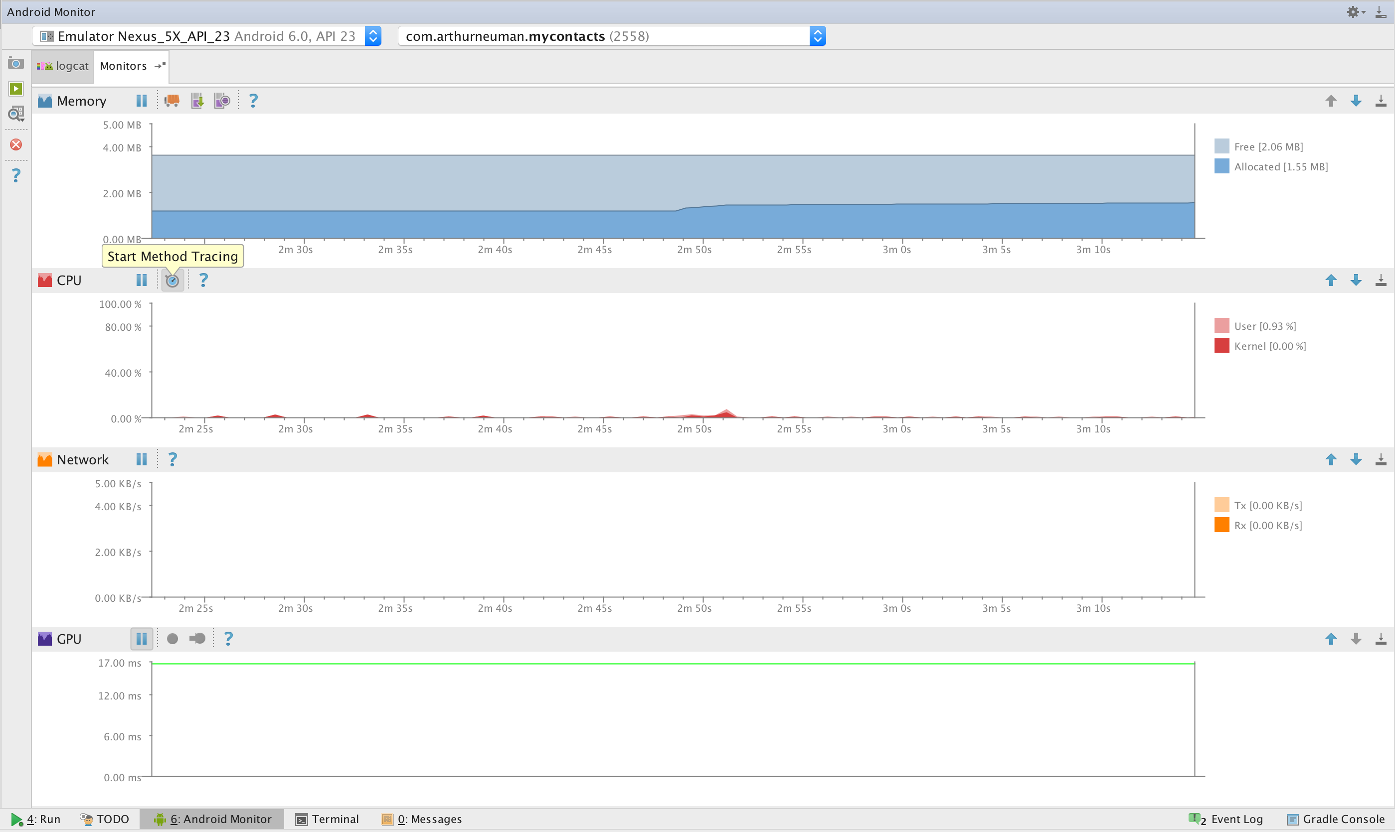
Task: Click the User CPU legend swatch
Action: pos(1221,326)
